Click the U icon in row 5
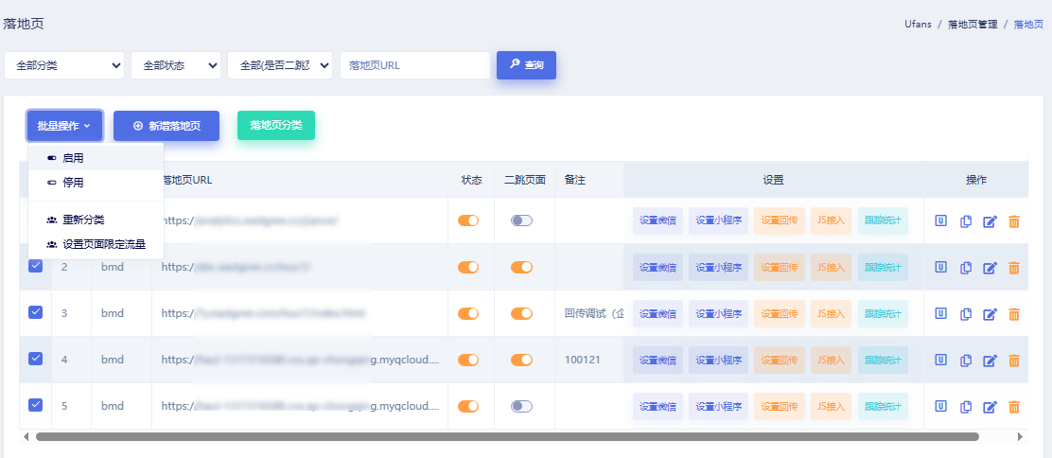The image size is (1052, 458). tap(941, 406)
